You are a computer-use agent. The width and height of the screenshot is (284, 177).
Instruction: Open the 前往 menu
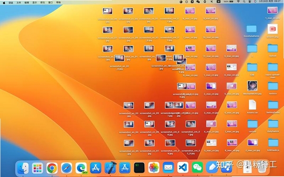(43, 2)
